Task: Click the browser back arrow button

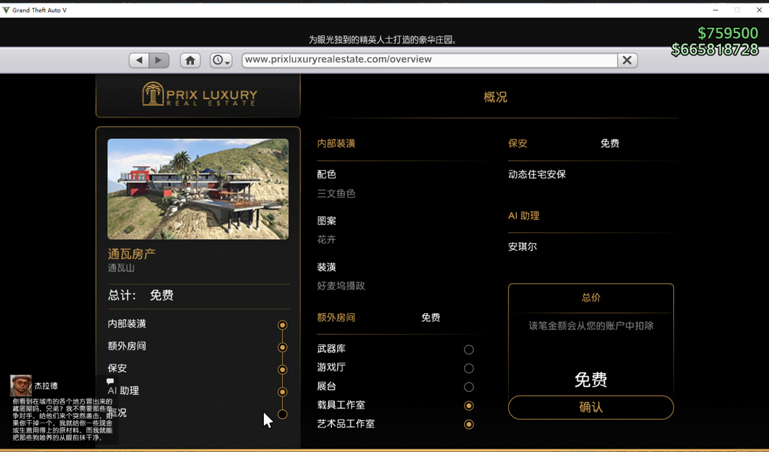Action: coord(139,60)
